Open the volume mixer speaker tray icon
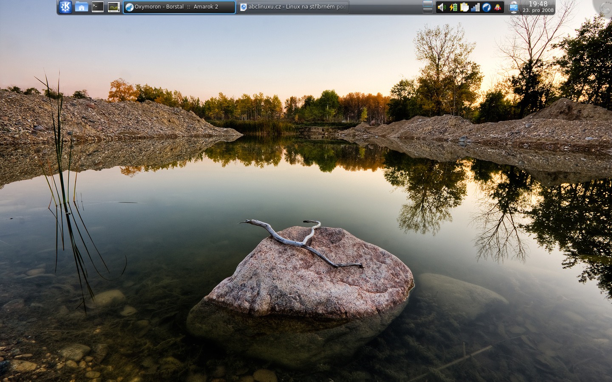Viewport: 612px width, 382px height. tap(442, 7)
